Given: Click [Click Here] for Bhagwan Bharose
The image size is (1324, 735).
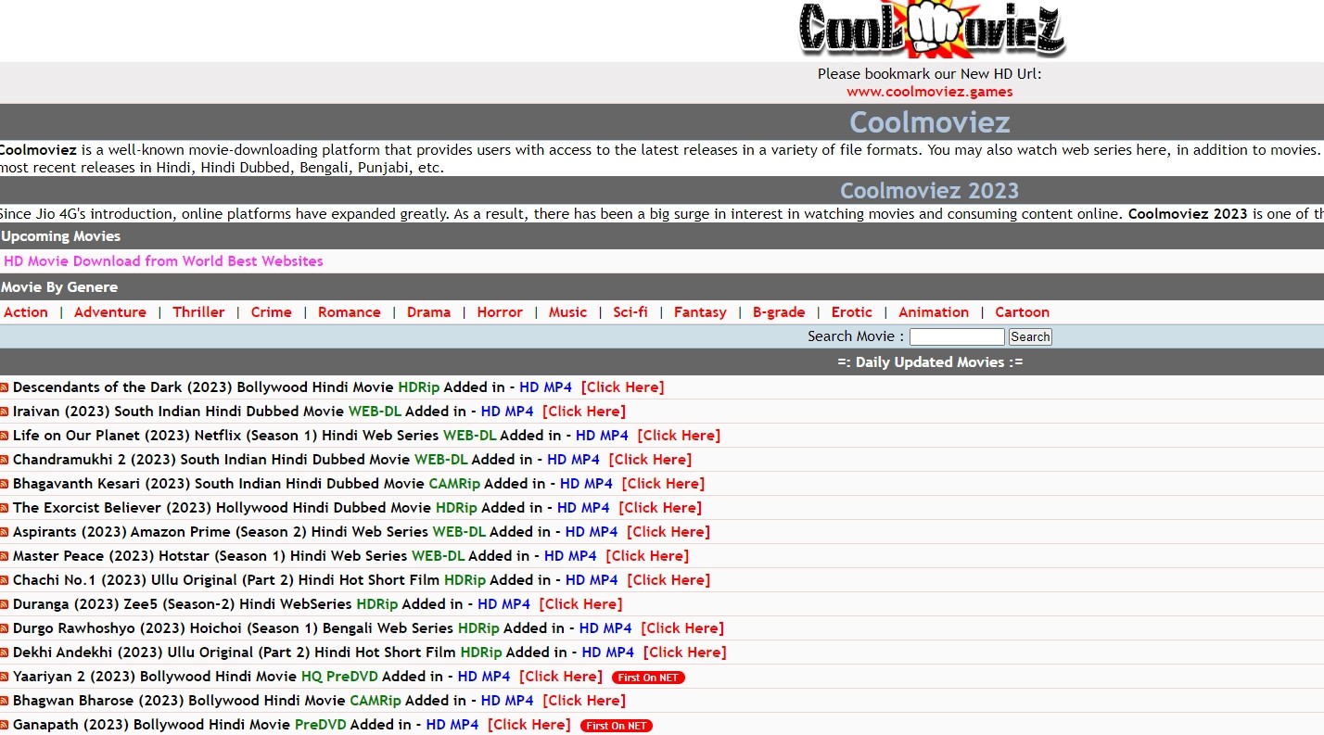Looking at the screenshot, I should click(584, 701).
